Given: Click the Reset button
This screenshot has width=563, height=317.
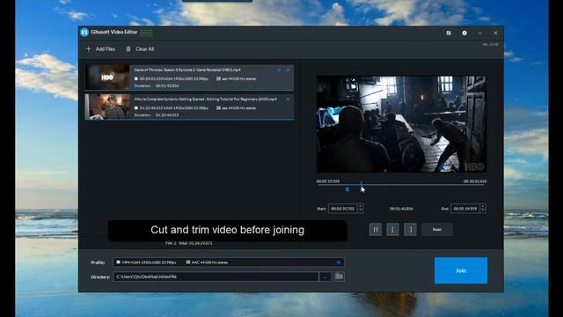Looking at the screenshot, I should (x=437, y=229).
